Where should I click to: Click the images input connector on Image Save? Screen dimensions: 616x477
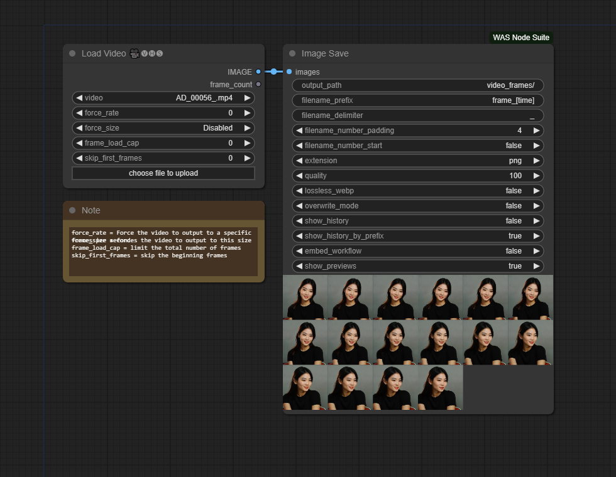(289, 72)
